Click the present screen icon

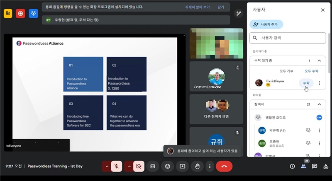coord(182,166)
